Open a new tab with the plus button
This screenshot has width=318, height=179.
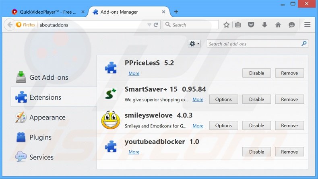(x=176, y=12)
